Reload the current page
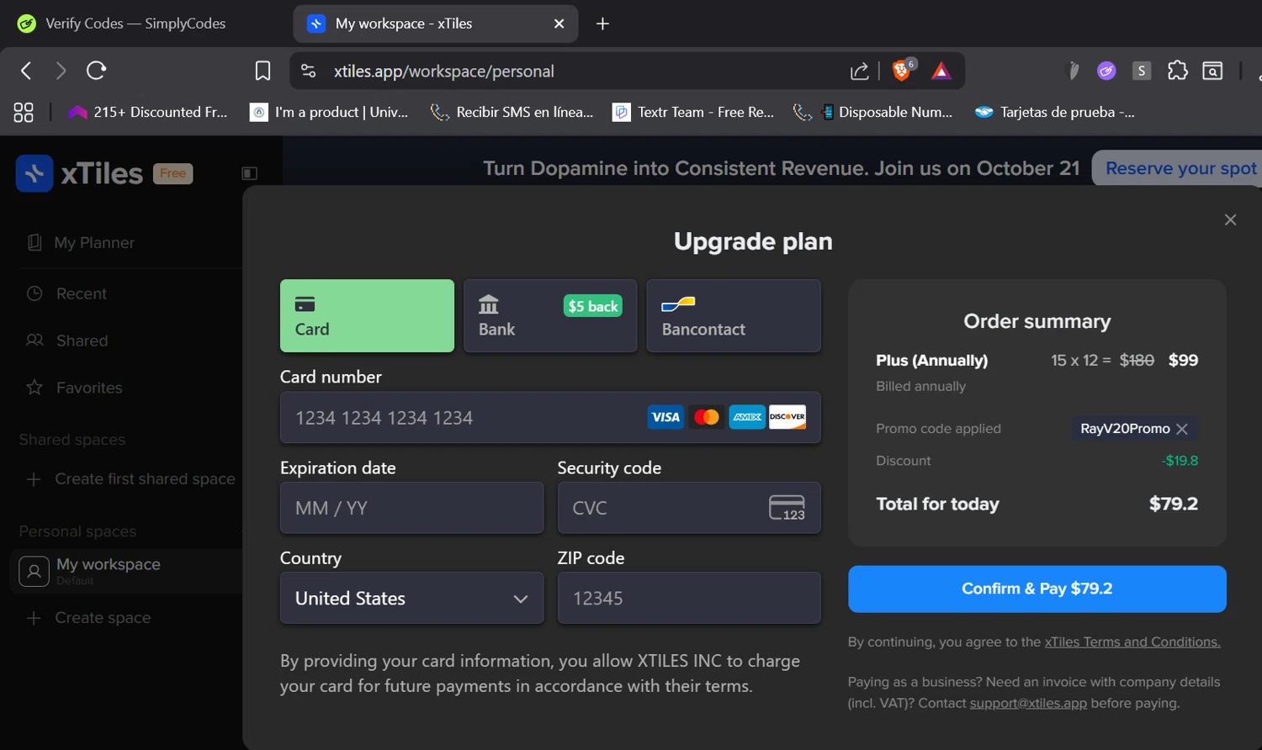Image resolution: width=1262 pixels, height=750 pixels. (96, 71)
